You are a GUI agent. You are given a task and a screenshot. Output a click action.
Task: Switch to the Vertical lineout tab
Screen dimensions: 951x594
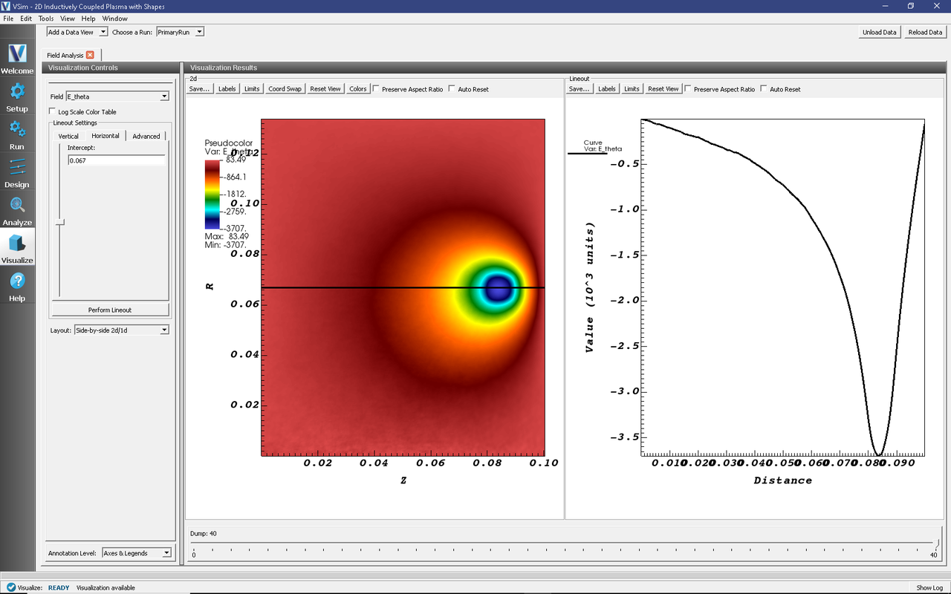click(68, 136)
